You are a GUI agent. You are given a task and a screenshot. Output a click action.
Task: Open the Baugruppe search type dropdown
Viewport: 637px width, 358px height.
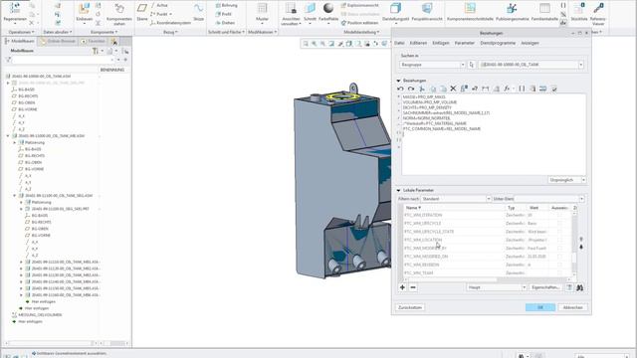tap(432, 65)
